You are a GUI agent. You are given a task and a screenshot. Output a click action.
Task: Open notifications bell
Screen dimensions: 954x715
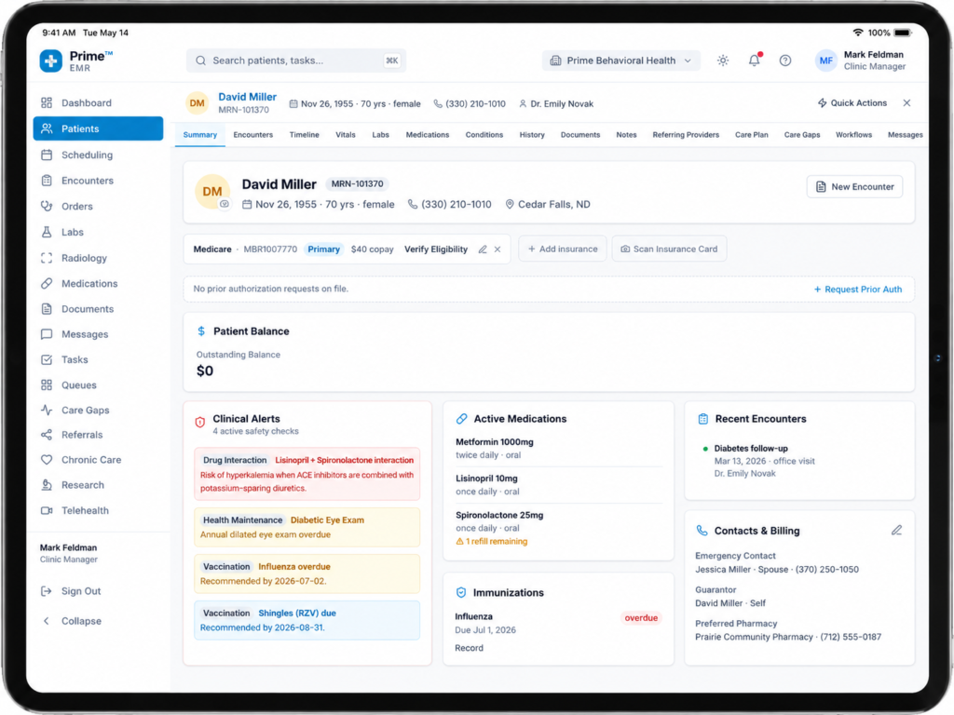[x=755, y=61]
